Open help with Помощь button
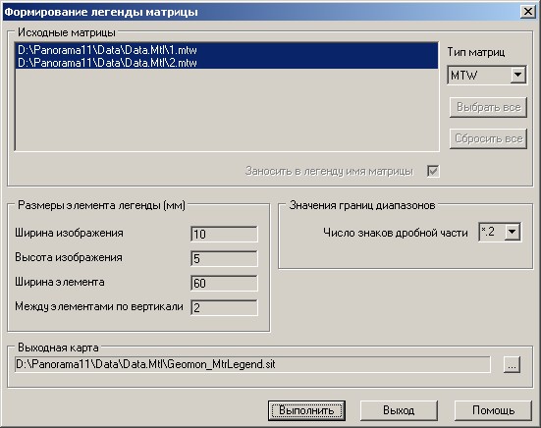This screenshot has width=541, height=428. pos(493,410)
